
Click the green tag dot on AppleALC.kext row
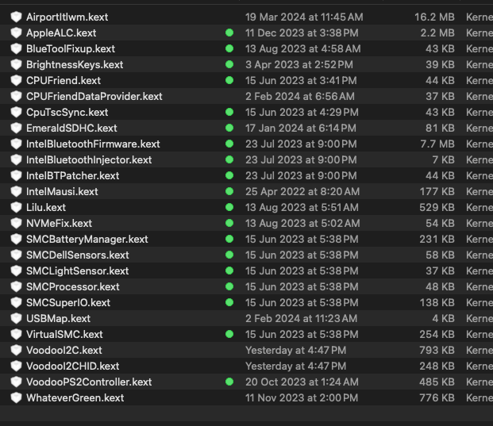coord(229,33)
